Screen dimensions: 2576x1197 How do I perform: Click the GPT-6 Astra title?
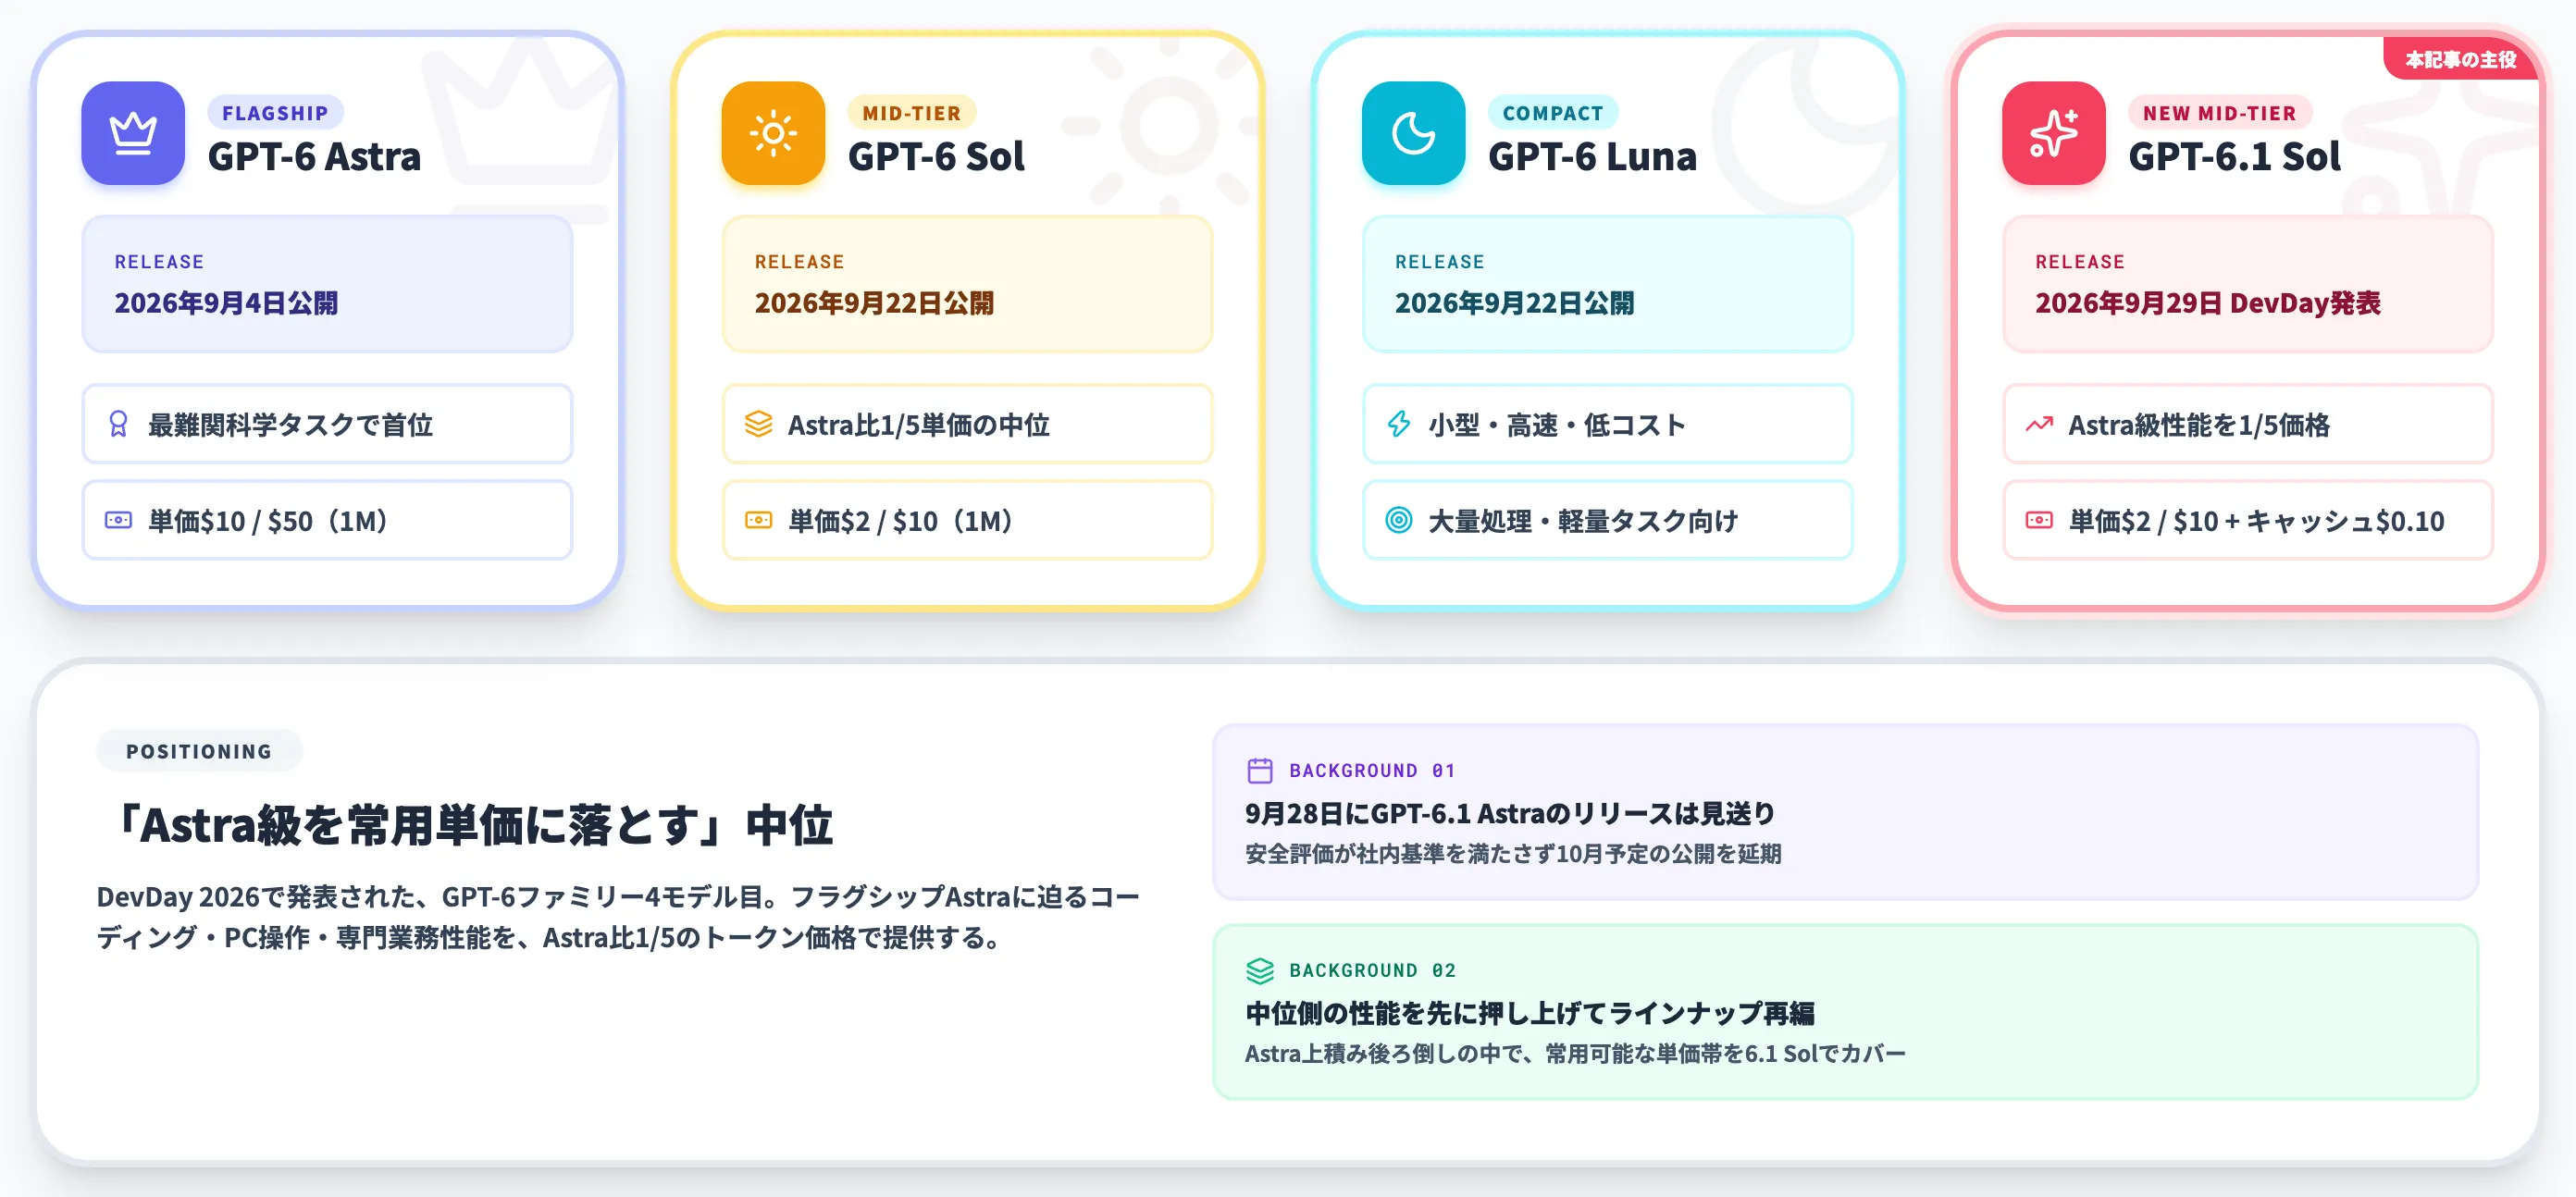pos(314,157)
